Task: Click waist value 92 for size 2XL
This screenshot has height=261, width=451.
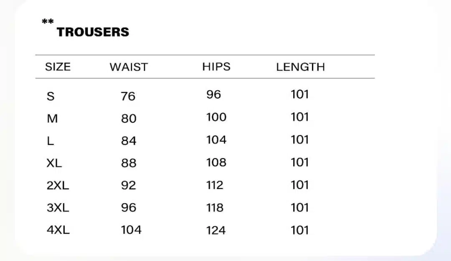Action: coord(128,185)
